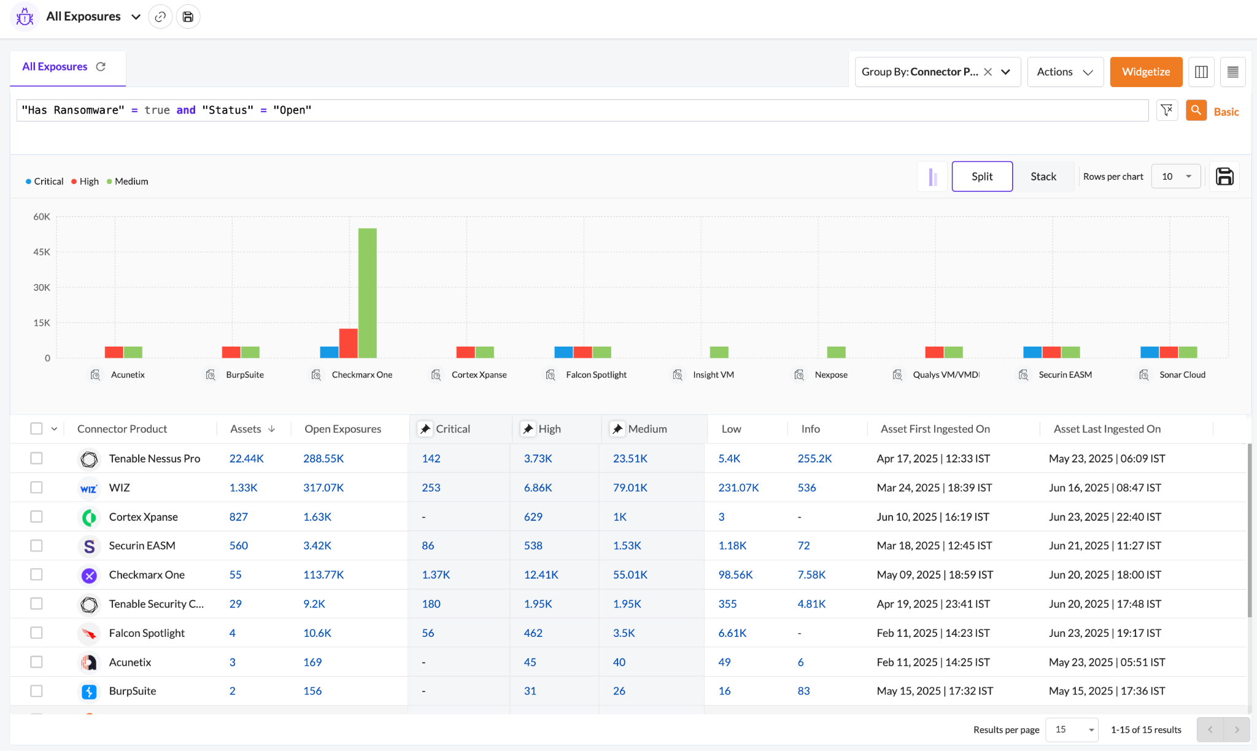This screenshot has width=1257, height=751.
Task: Save the chart using the floppy disk icon
Action: click(x=1224, y=177)
